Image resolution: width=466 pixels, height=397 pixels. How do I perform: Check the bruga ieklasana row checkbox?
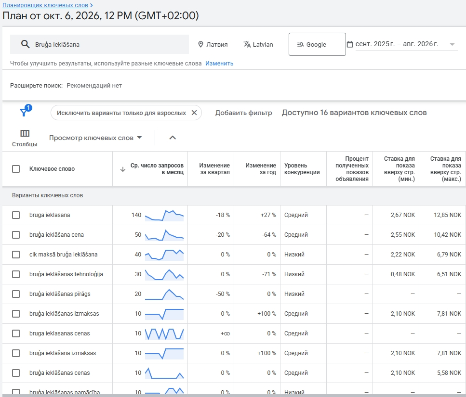click(16, 215)
